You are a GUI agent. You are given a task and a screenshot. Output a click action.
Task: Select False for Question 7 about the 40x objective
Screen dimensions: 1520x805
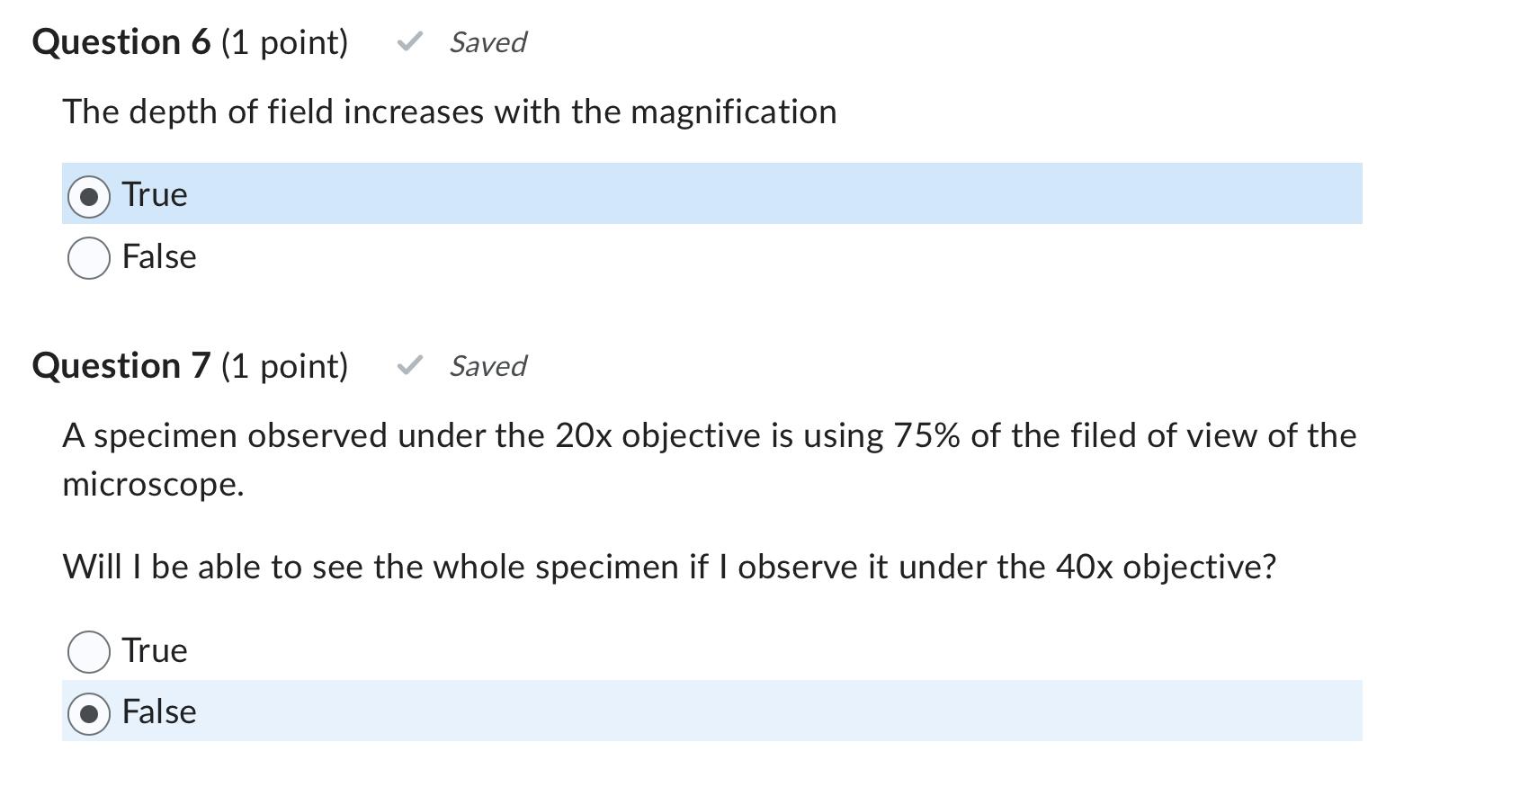(88, 711)
